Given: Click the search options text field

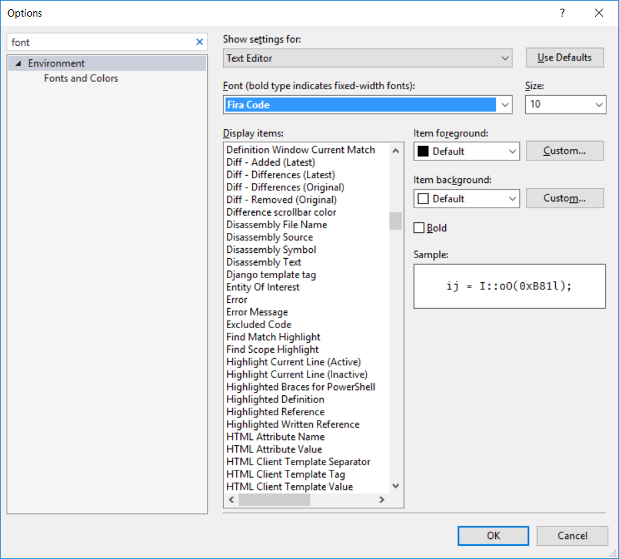Looking at the screenshot, I should (100, 42).
